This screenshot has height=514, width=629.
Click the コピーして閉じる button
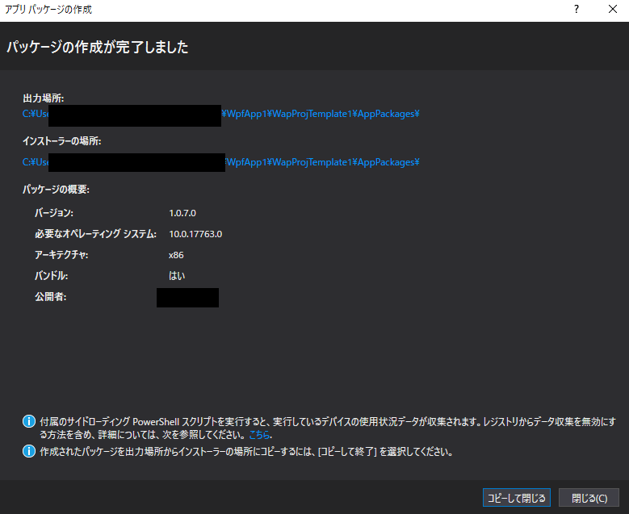[516, 498]
